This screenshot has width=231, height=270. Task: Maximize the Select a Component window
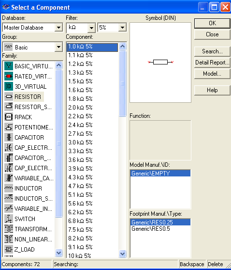point(214,7)
